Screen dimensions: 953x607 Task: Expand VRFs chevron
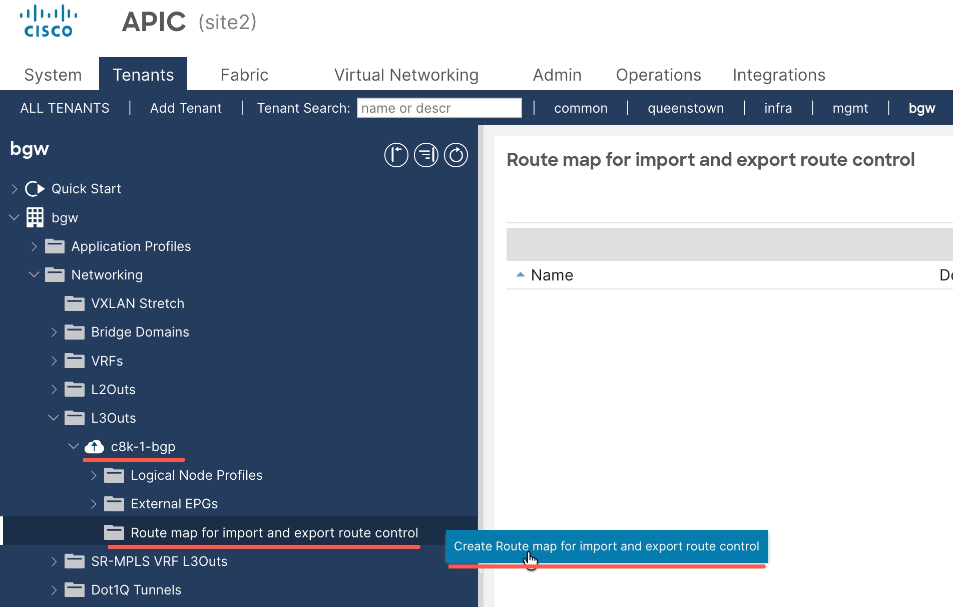click(54, 361)
